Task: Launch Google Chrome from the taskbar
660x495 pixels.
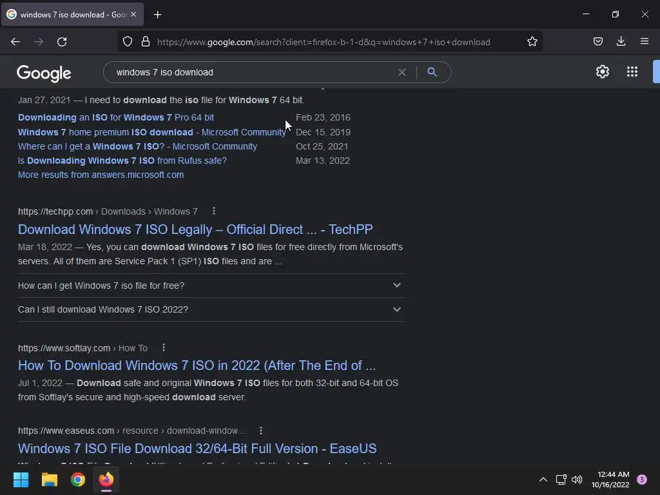Action: pyautogui.click(x=78, y=480)
